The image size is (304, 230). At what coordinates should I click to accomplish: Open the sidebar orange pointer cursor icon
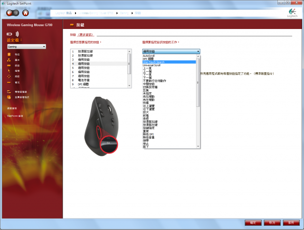(x=9, y=71)
